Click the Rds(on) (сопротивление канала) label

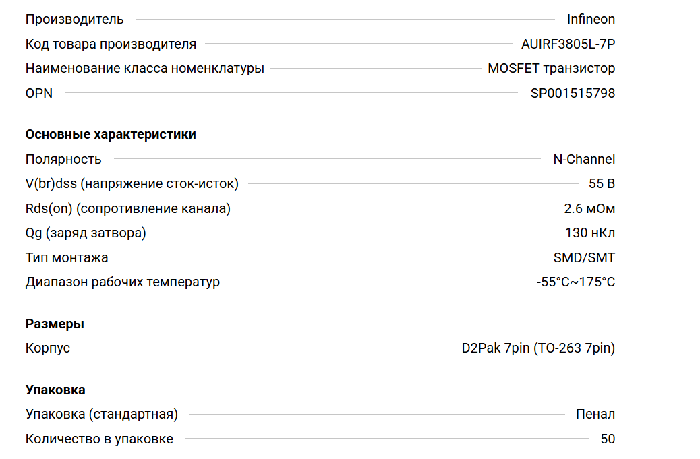tap(127, 209)
